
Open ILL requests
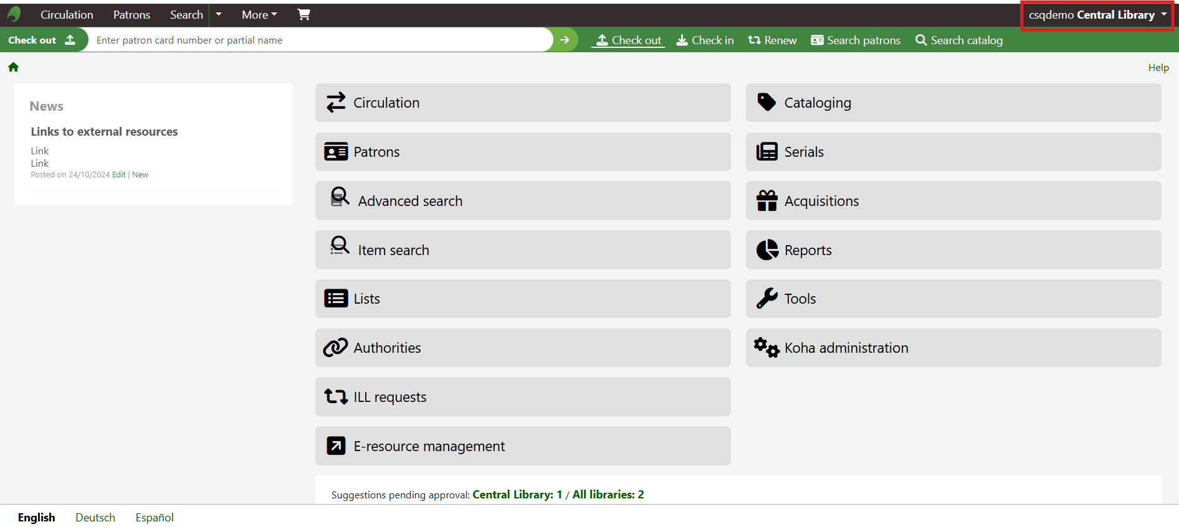point(523,396)
